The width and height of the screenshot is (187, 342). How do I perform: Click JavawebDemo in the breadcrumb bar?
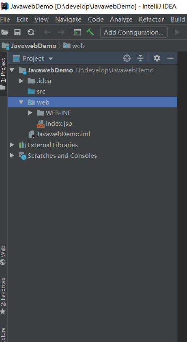tap(34, 46)
